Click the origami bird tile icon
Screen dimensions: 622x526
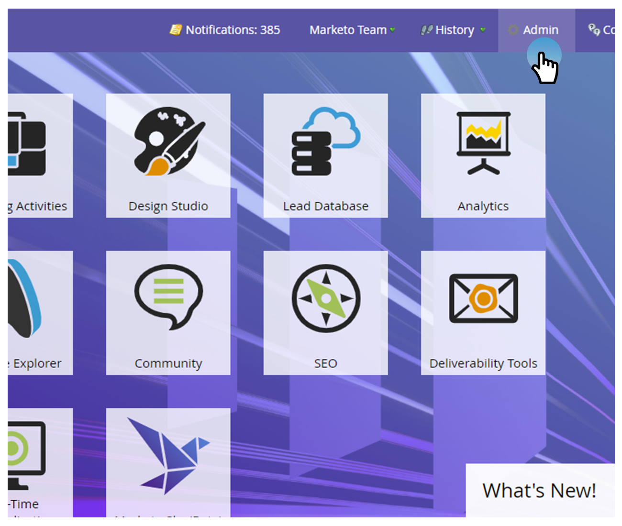pyautogui.click(x=168, y=455)
